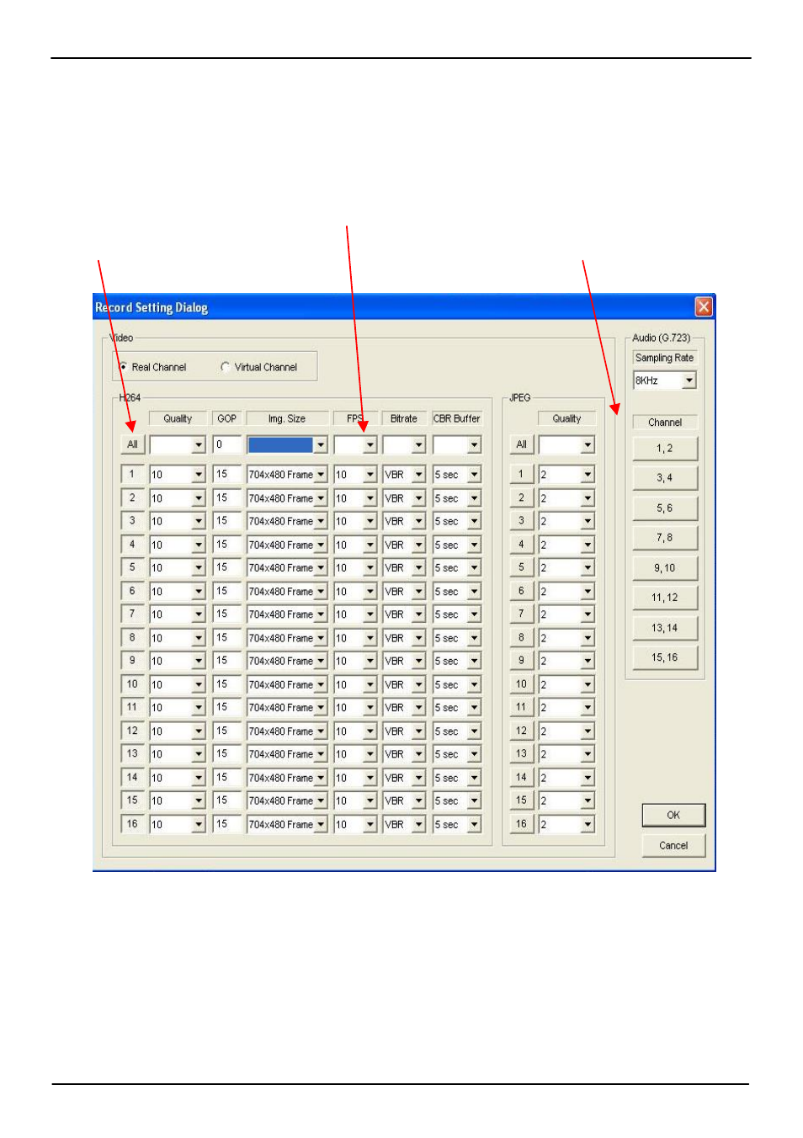Open the JPEG Quality dropdown for channel 8

click(x=588, y=638)
